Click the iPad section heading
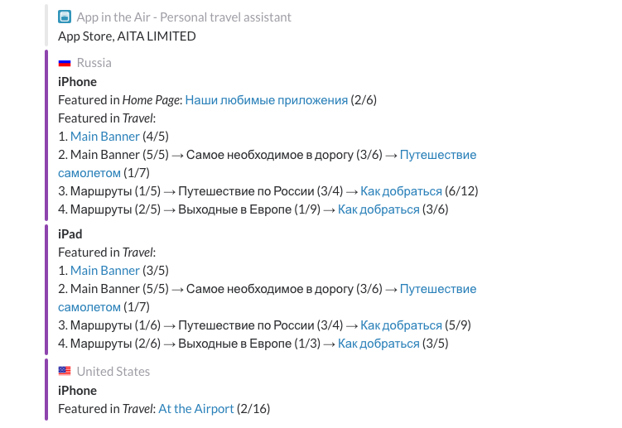Viewport: 622px width, 428px height. click(70, 234)
